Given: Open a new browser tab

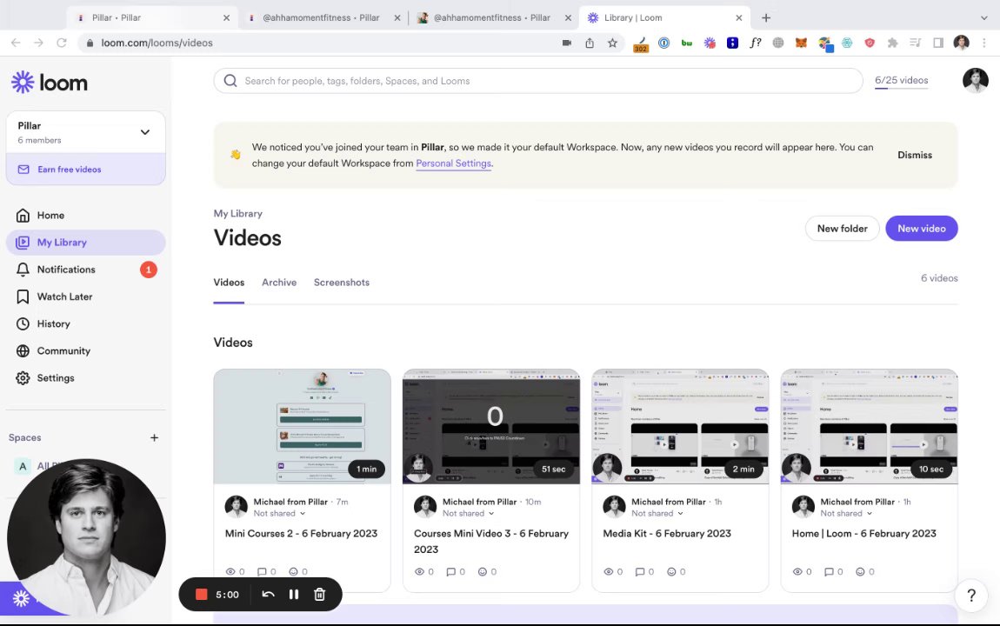Looking at the screenshot, I should [x=766, y=18].
